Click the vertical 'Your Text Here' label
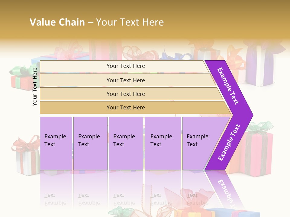This screenshot has height=217, width=290. pos(34,86)
